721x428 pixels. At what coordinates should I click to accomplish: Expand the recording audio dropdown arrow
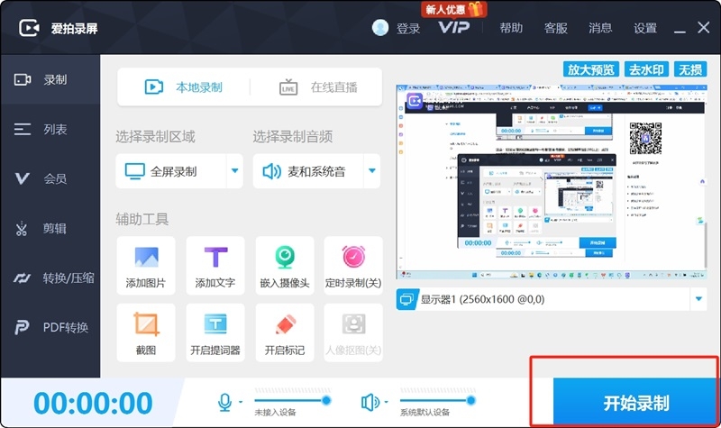pyautogui.click(x=372, y=171)
